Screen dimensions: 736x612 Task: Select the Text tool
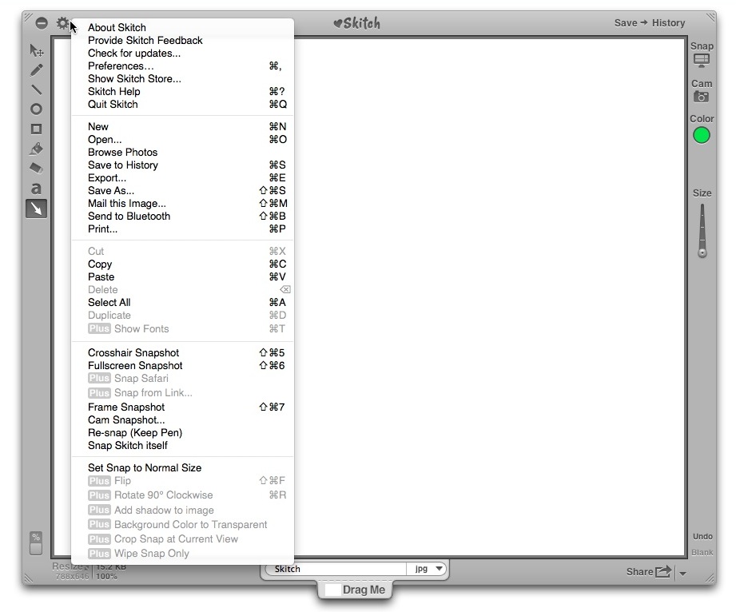(37, 189)
